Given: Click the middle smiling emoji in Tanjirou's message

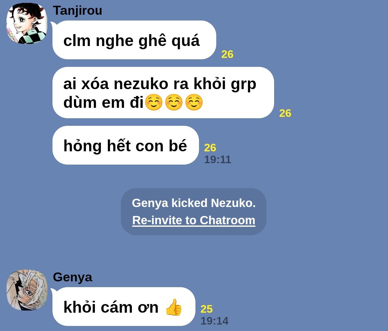Looking at the screenshot, I should point(174,102).
